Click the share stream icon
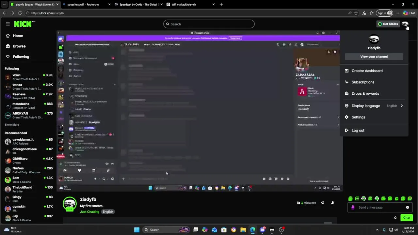 coord(322,203)
